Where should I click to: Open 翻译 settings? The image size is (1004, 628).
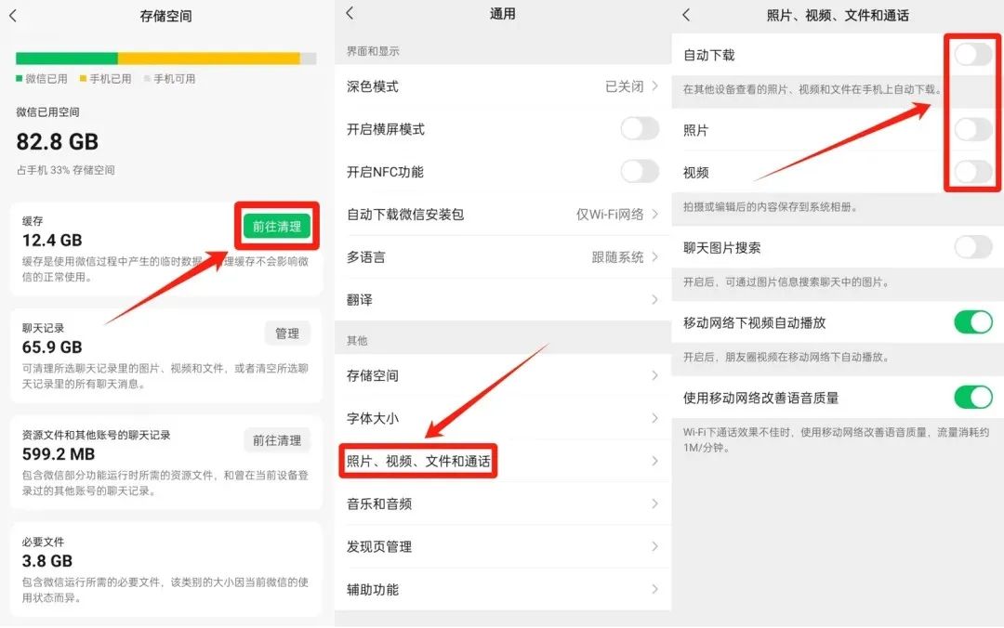(503, 299)
